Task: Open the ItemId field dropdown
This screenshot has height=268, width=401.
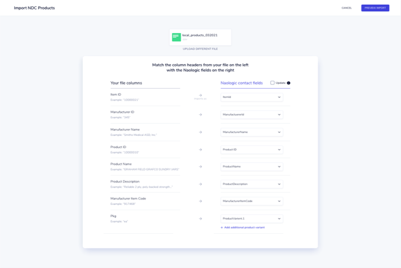Action: click(x=252, y=97)
